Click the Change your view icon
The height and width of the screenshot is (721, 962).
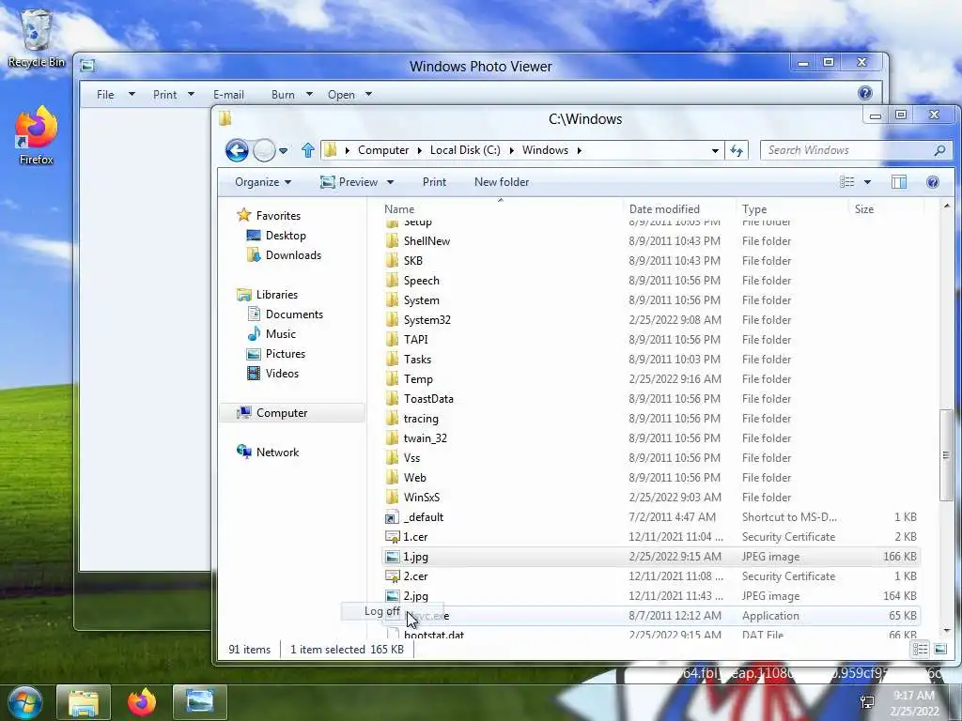tap(847, 182)
